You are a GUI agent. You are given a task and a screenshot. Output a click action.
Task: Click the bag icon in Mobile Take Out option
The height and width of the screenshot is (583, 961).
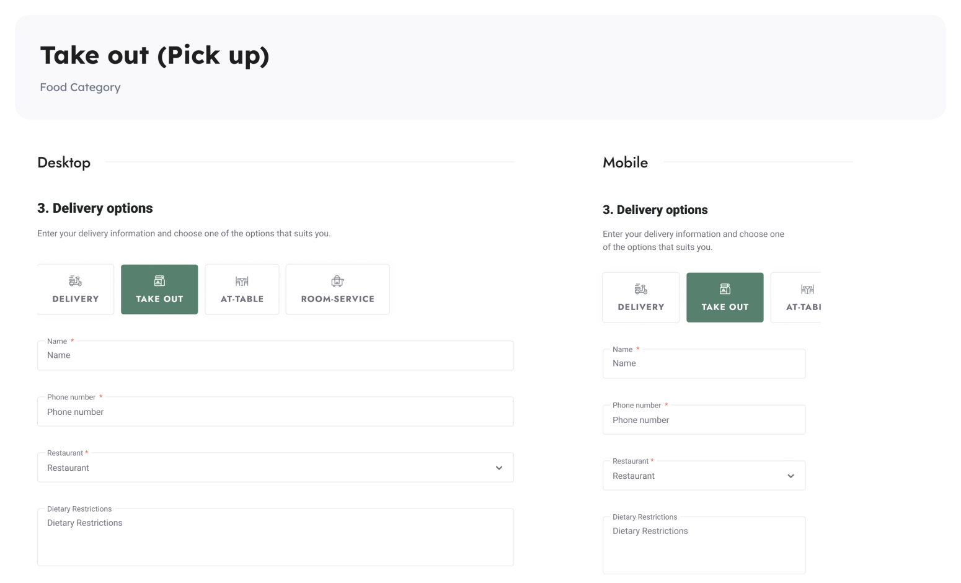tap(725, 289)
